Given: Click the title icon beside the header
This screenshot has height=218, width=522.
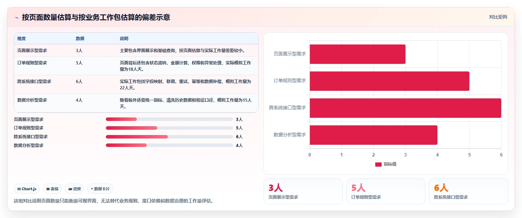Looking at the screenshot, I should 17,17.
